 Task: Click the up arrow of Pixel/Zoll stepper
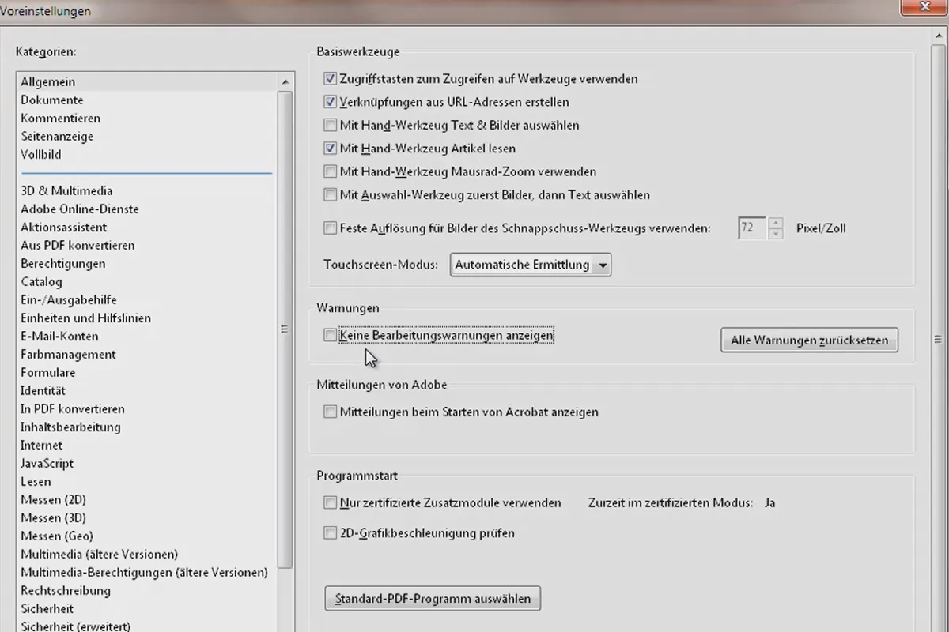pyautogui.click(x=776, y=223)
